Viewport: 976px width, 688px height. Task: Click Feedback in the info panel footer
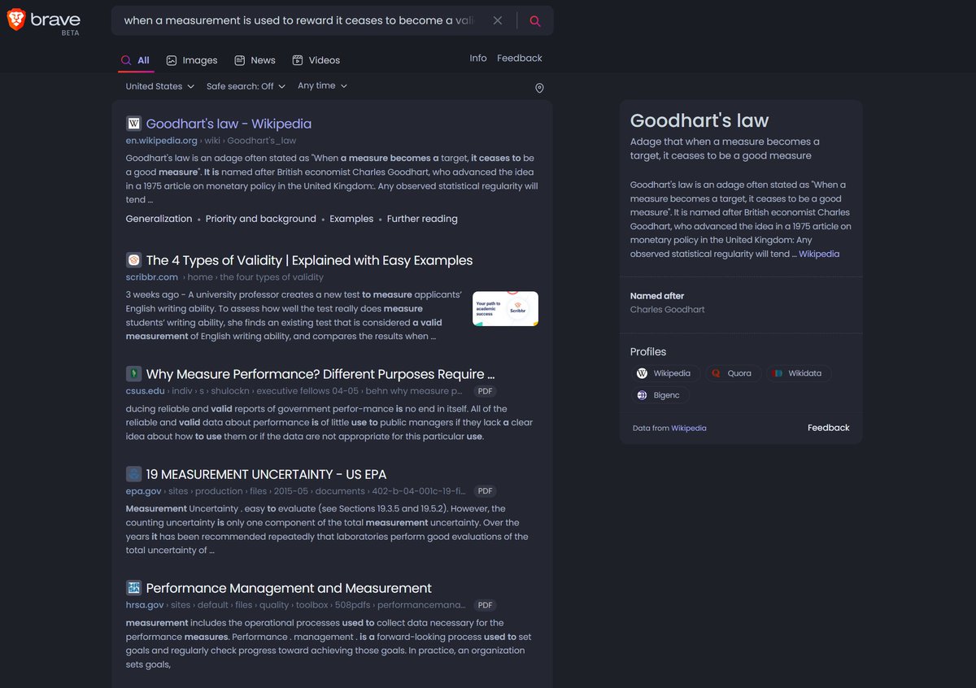[828, 428]
